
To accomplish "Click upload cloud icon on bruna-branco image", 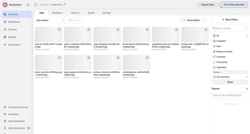I will [147, 30].
